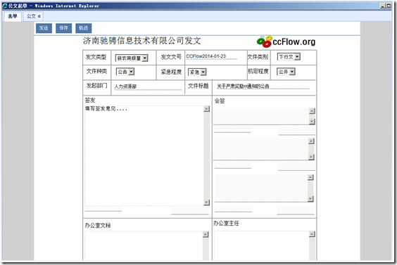397x265 pixels.
Task: Click the 办公室主任 text area
Action: (262, 245)
